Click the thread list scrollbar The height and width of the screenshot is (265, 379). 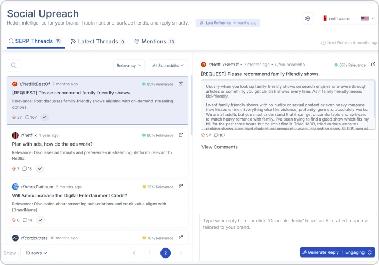click(x=192, y=105)
